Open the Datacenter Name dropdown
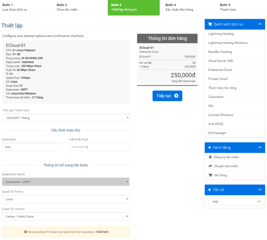The height and width of the screenshot is (240, 267). 65,182
